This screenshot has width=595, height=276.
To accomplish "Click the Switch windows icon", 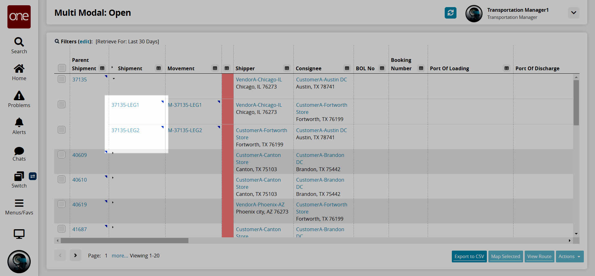I will pyautogui.click(x=19, y=176).
